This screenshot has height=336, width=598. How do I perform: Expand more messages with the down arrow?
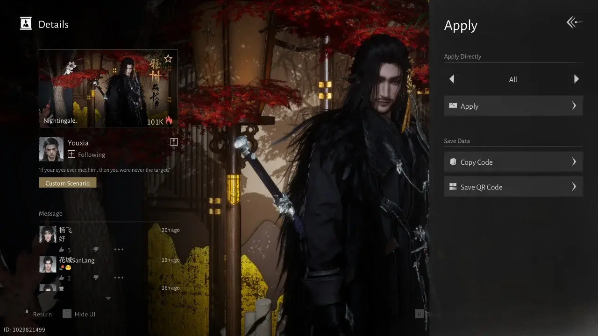pyautogui.click(x=108, y=298)
